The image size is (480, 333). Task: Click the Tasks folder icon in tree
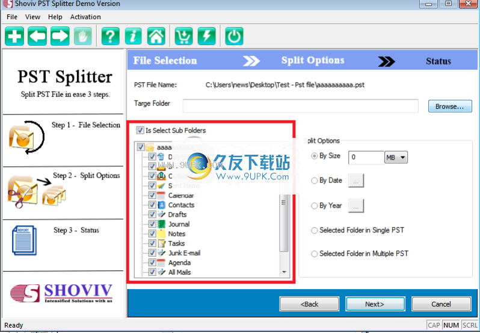click(x=161, y=243)
